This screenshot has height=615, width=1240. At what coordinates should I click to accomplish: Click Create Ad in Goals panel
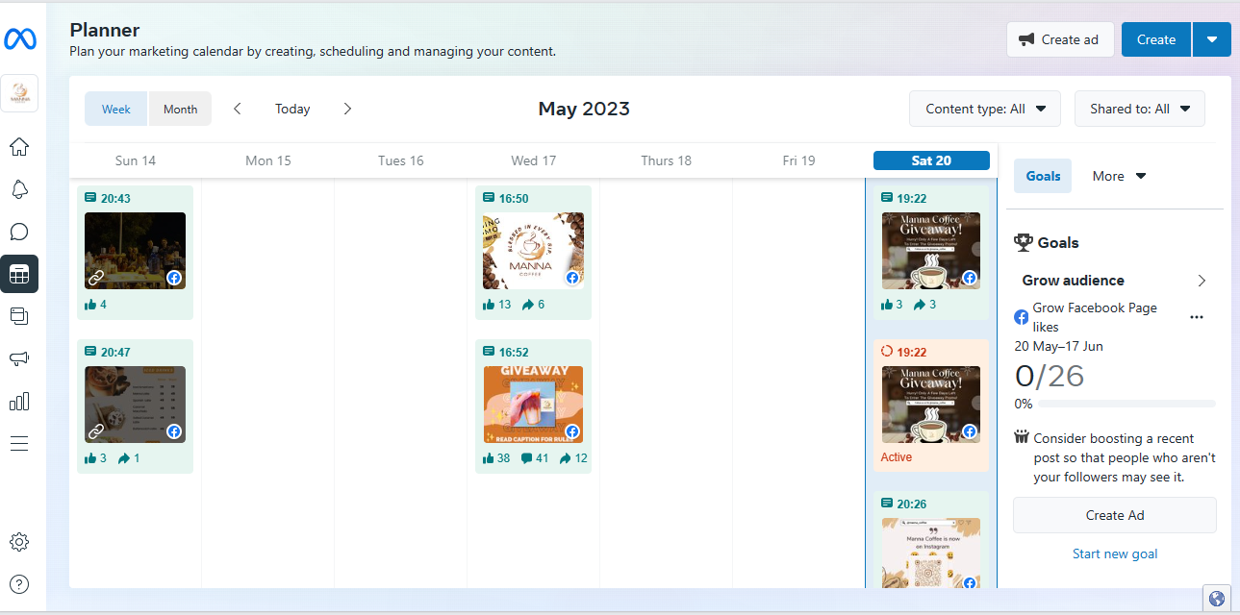point(1115,515)
